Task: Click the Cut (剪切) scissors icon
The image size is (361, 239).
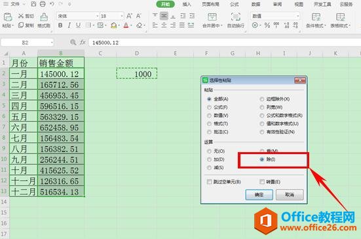Action: [x=21, y=16]
